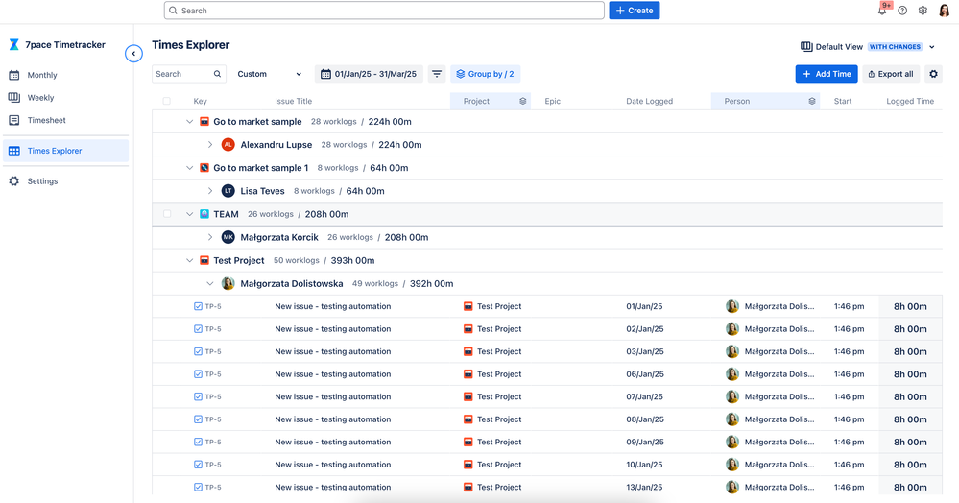Screen dimensions: 959x503
Task: Toggle TP-5 task checkbox on 13/Jan/25 row
Action: pyautogui.click(x=198, y=487)
